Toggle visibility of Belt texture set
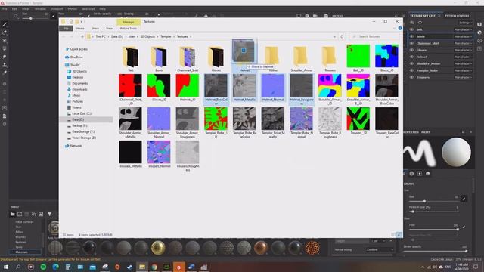This screenshot has width=484, height=272. point(411,29)
